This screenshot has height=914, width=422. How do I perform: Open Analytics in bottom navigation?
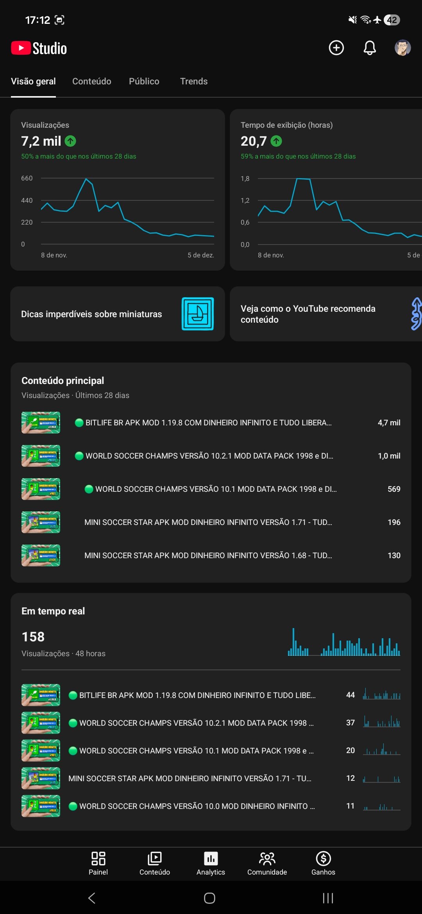[211, 863]
